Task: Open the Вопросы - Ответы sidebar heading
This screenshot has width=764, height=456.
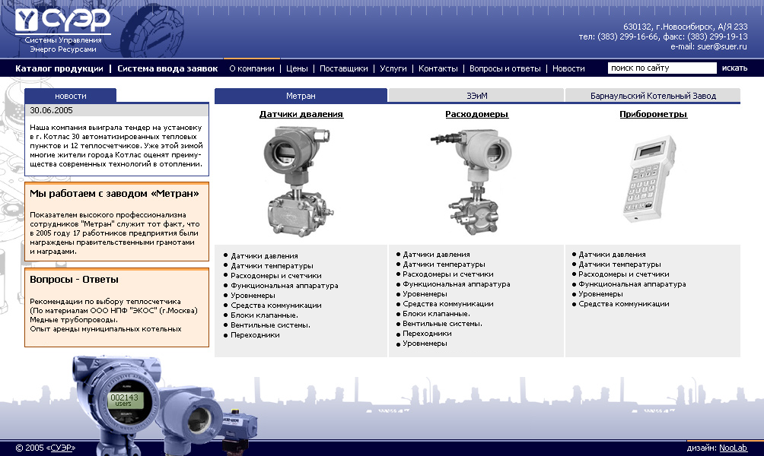Action: click(x=74, y=280)
